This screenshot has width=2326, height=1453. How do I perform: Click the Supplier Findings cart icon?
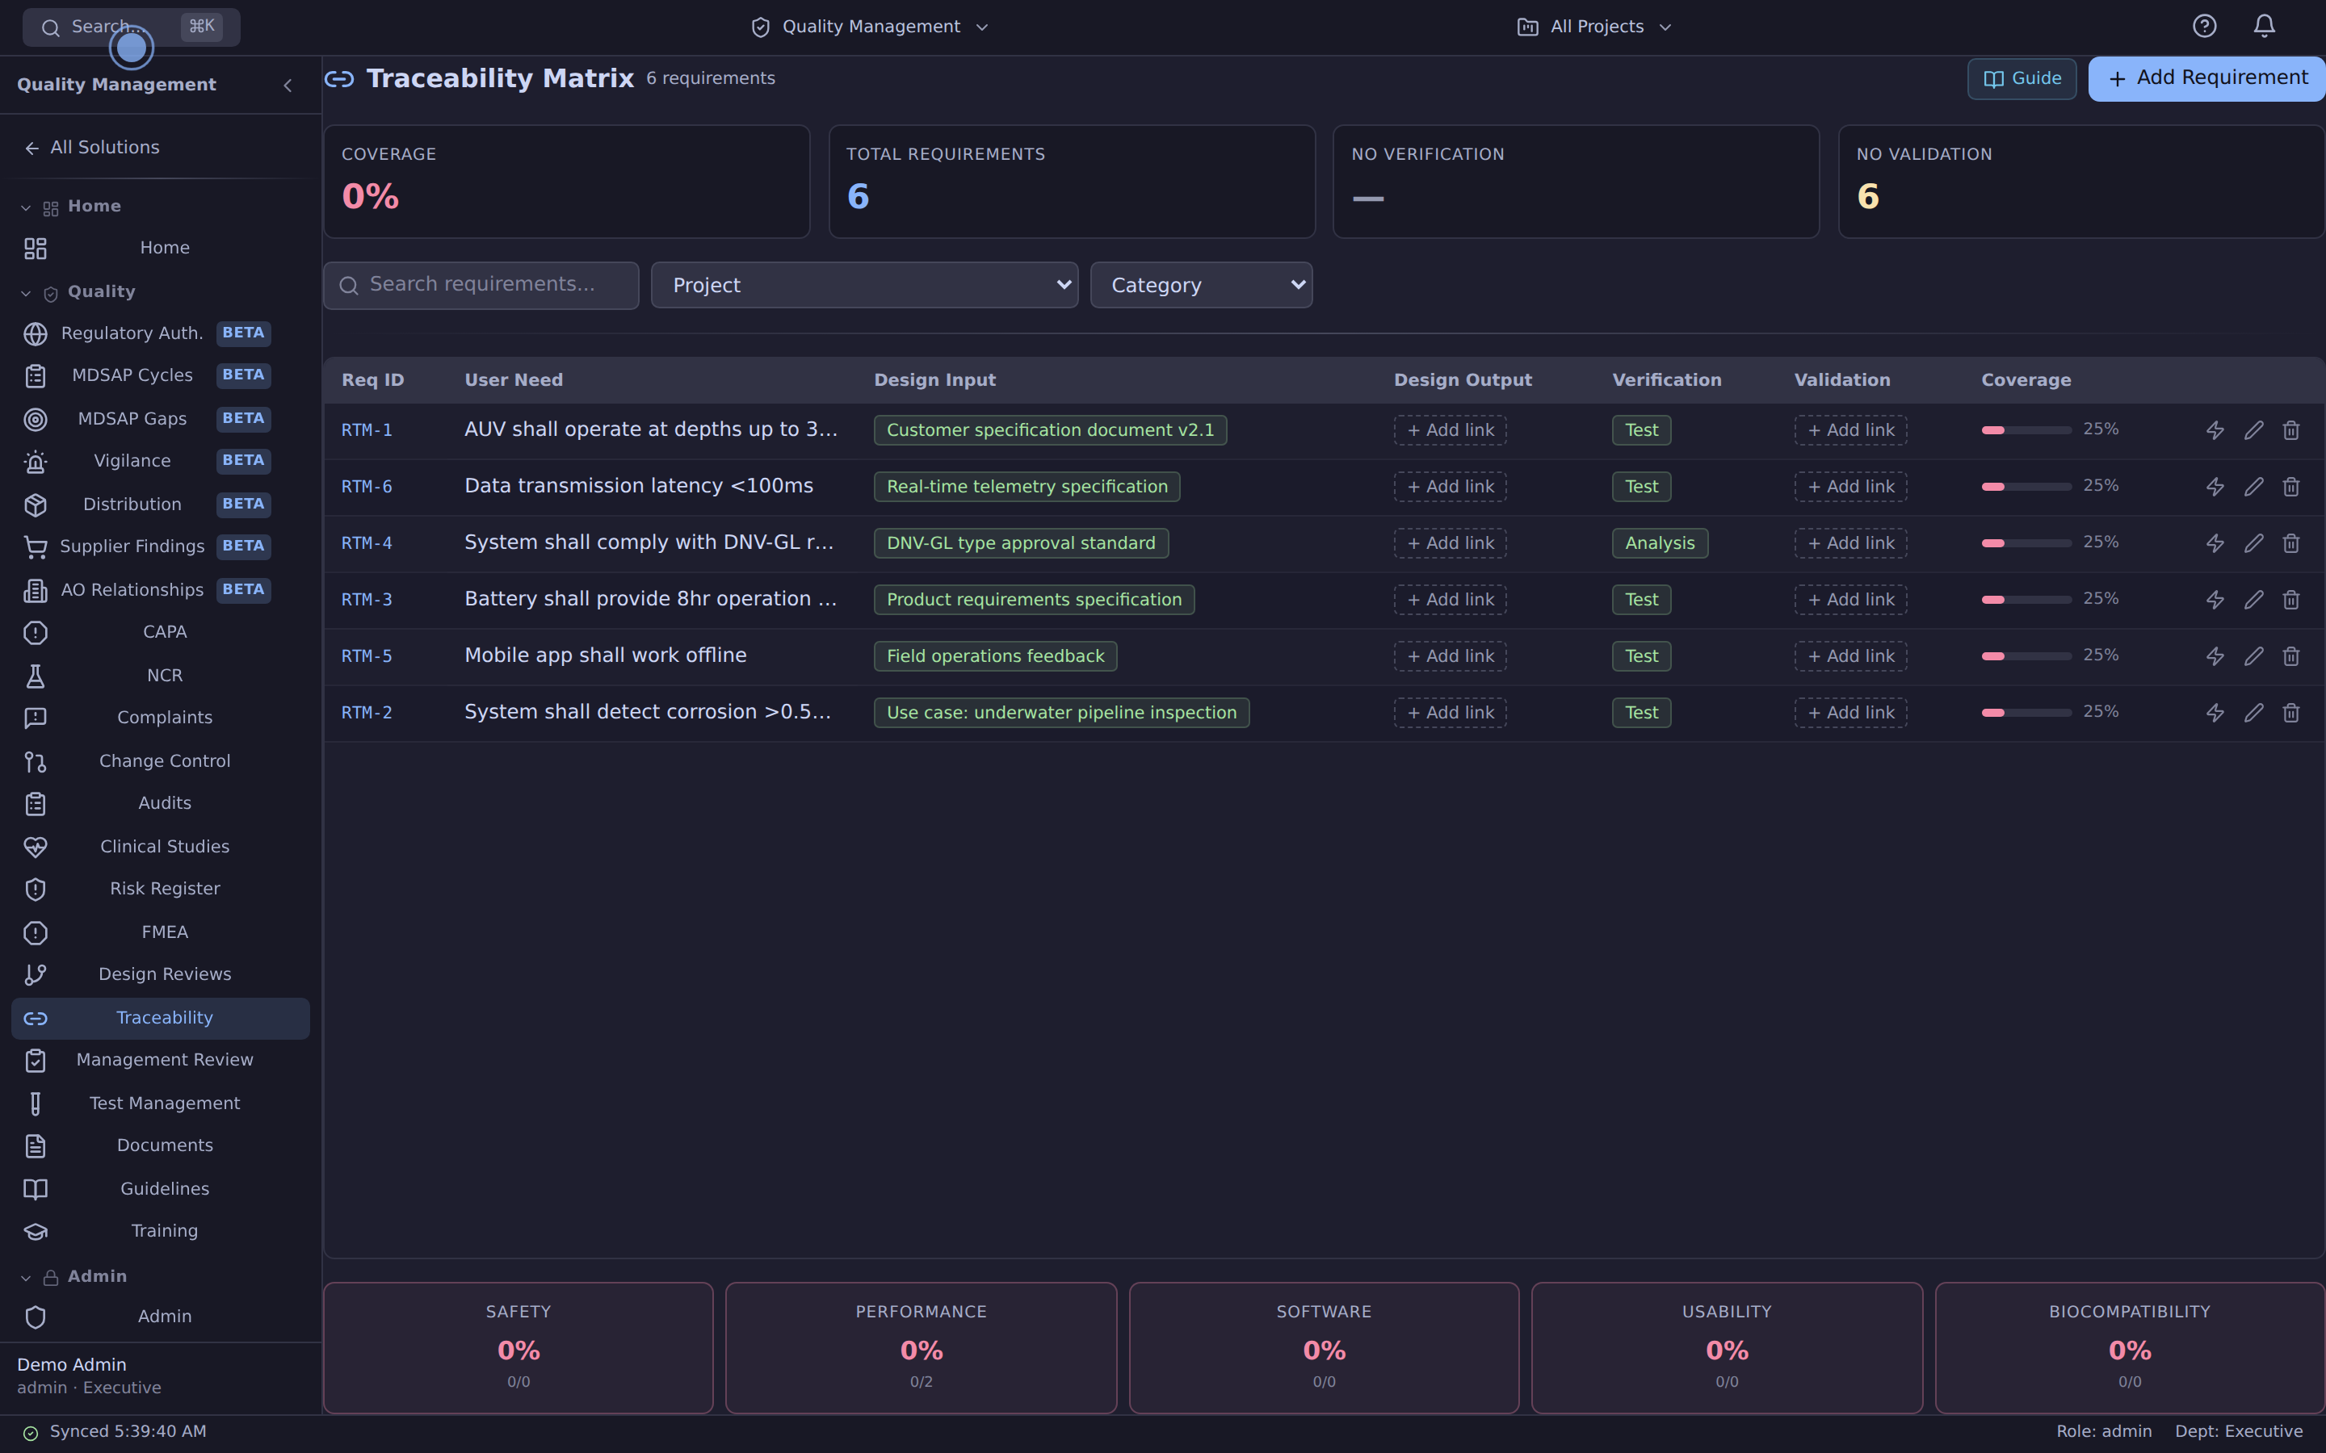(x=36, y=546)
